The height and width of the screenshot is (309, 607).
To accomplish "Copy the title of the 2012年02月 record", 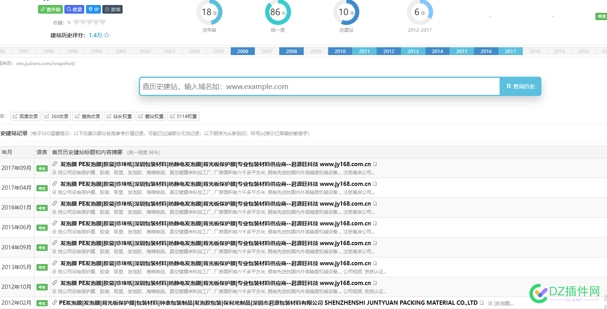I will tap(482, 303).
